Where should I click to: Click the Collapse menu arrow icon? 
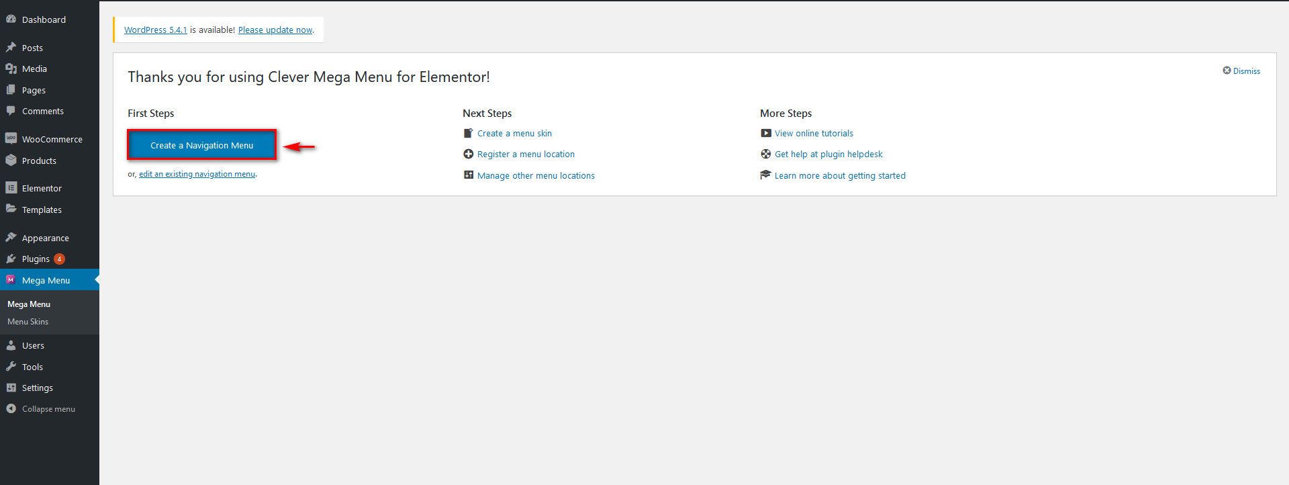point(11,408)
